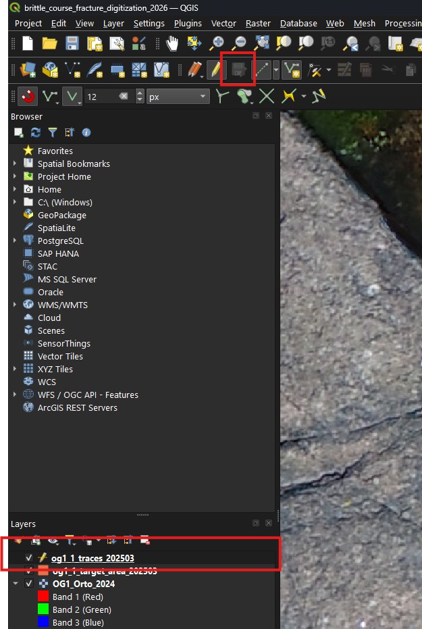Screen dimensions: 422x629
Task: Click the Modify Attributes icon
Action: (x=344, y=70)
